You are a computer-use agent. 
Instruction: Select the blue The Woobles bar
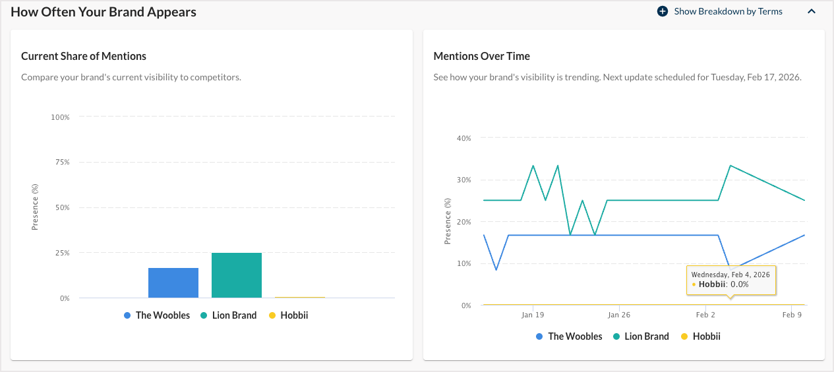[x=173, y=283]
